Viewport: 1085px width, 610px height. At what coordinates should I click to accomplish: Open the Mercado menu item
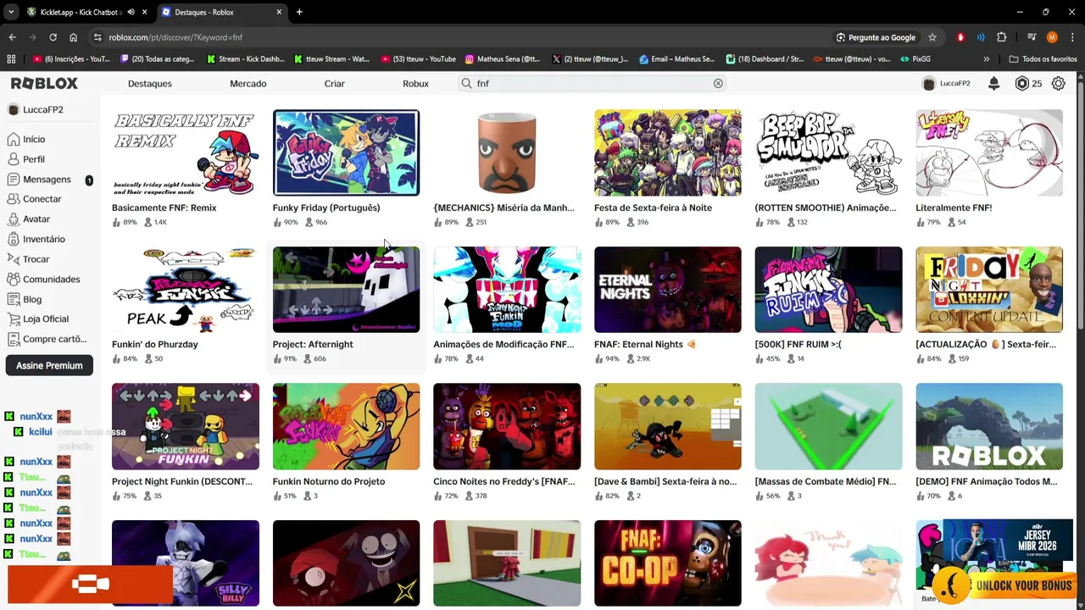pyautogui.click(x=248, y=84)
